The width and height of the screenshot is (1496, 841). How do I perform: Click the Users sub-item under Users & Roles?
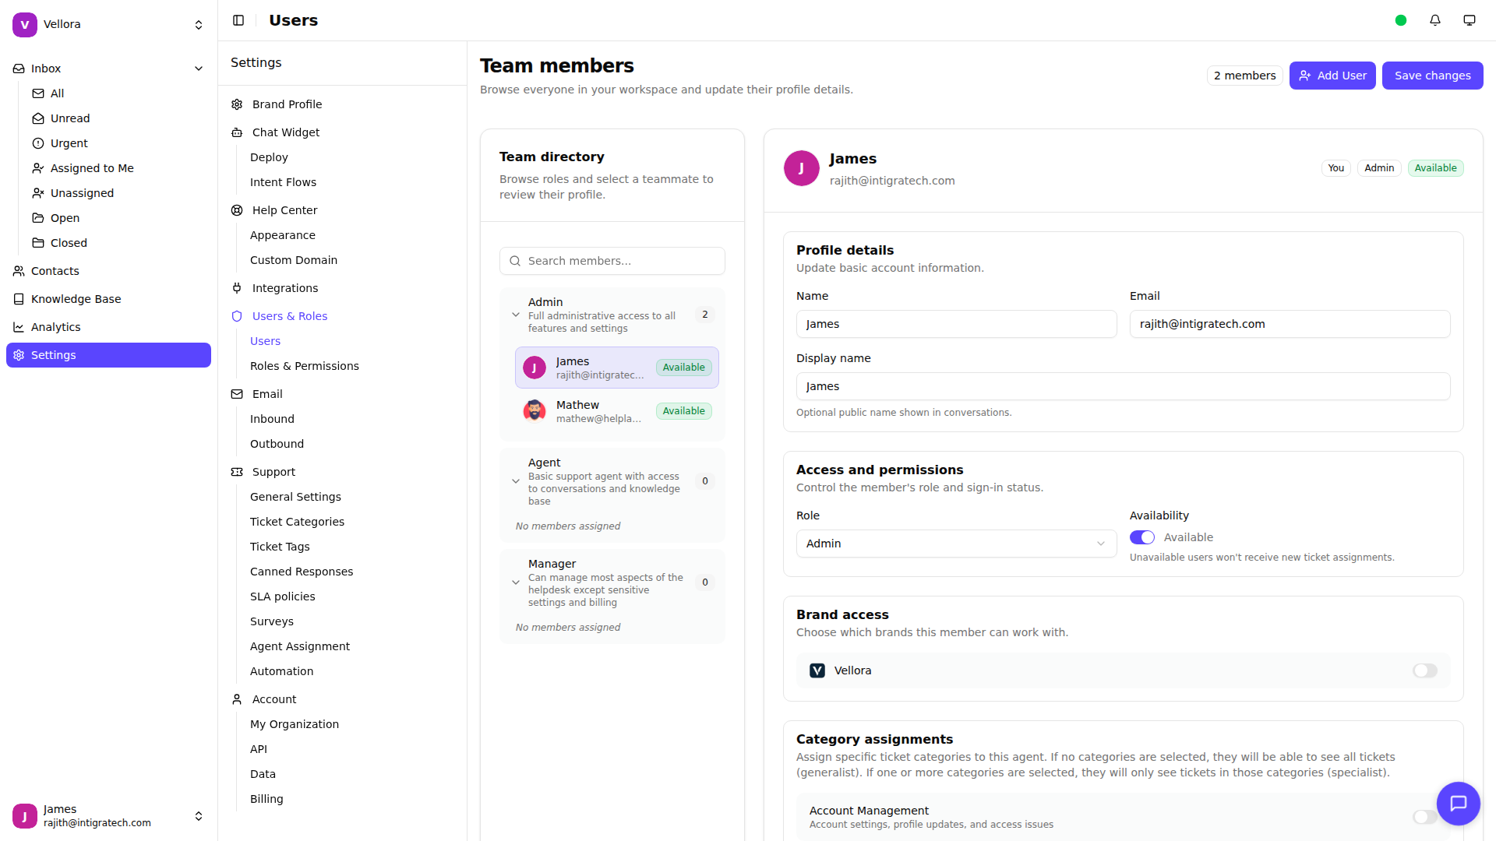[265, 341]
